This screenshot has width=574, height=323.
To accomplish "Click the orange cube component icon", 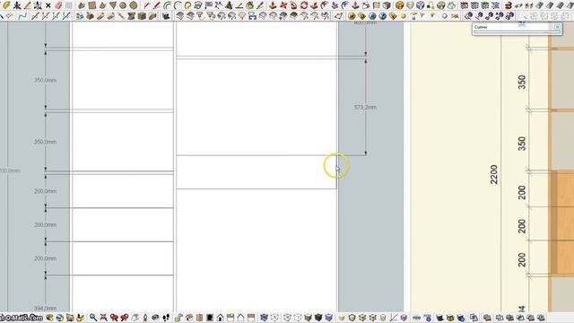I will point(400,5).
